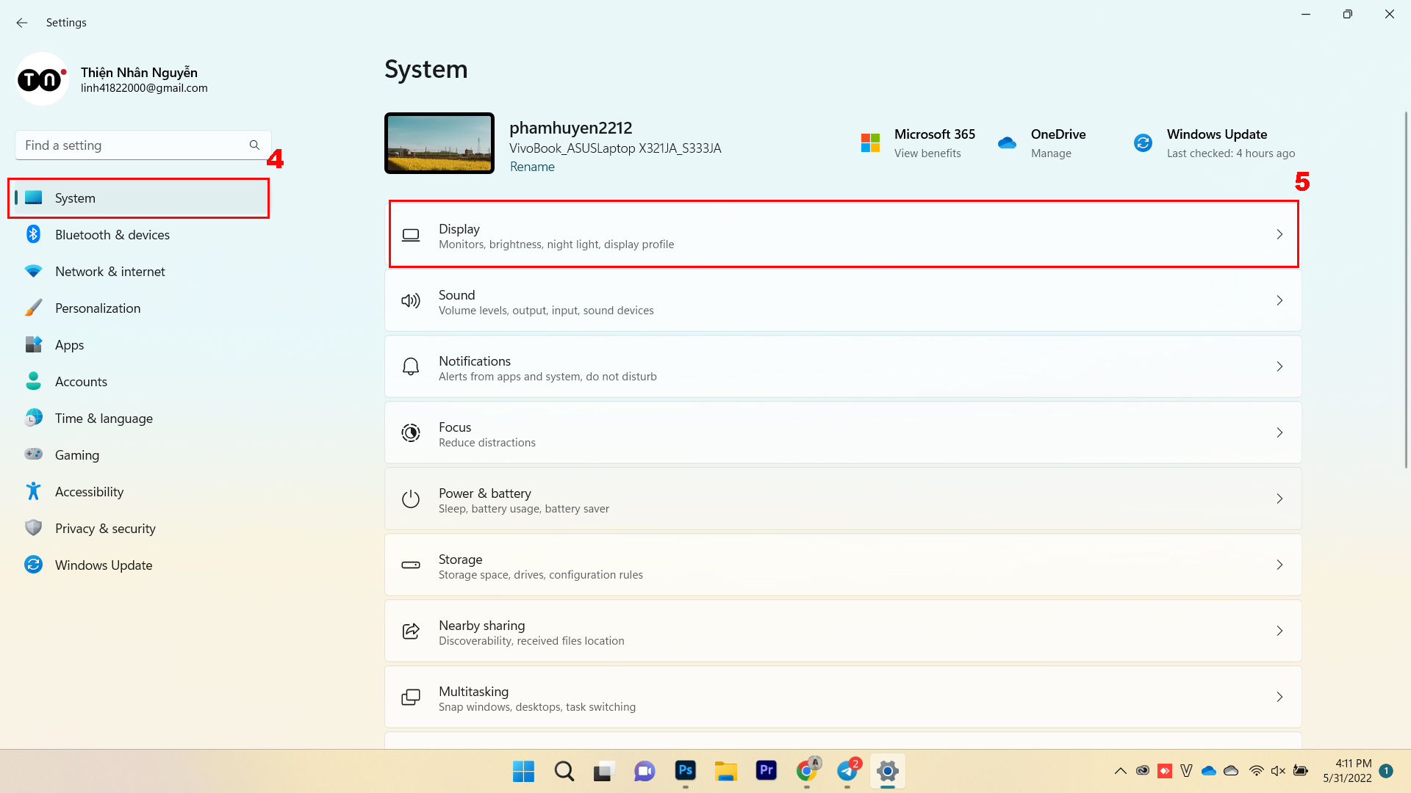This screenshot has height=793, width=1411.
Task: Click the Sound speaker icon
Action: pyautogui.click(x=411, y=300)
